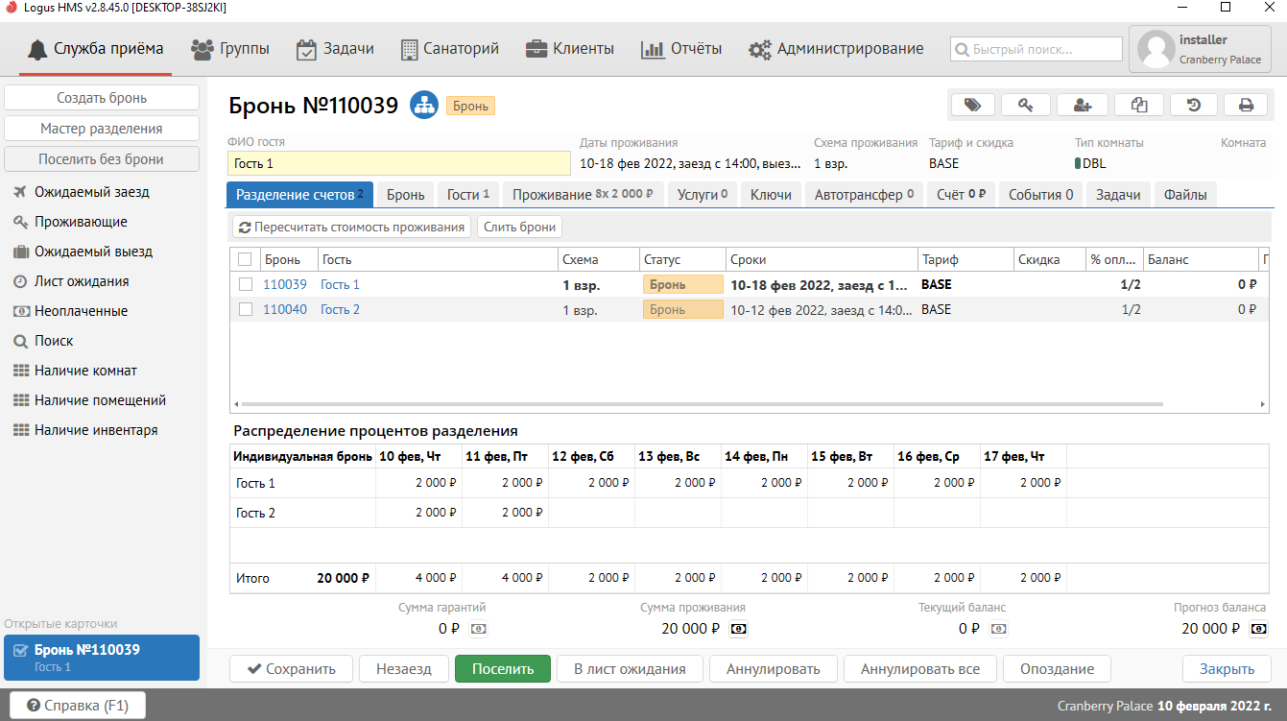Open the Гость 2 link
The width and height of the screenshot is (1287, 721).
tap(340, 309)
